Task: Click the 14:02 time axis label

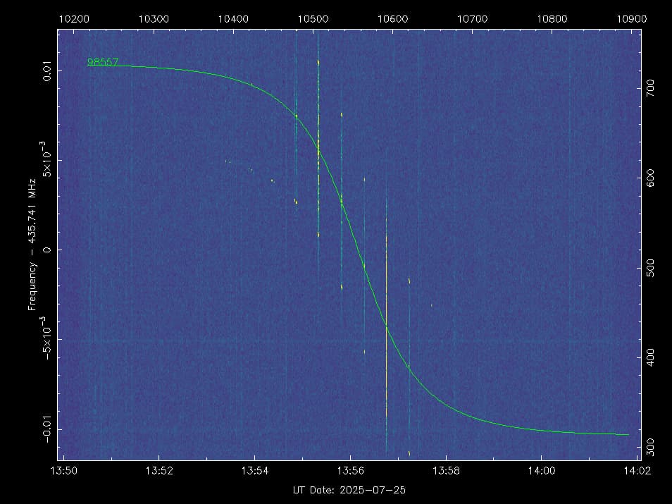Action: point(636,472)
